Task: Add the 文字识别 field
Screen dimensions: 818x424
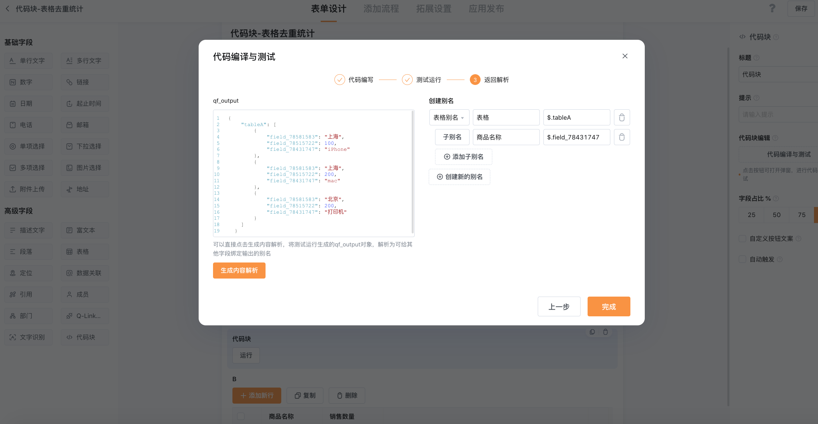Action: pyautogui.click(x=28, y=337)
